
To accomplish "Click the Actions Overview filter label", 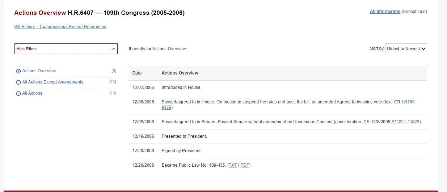I will [39, 71].
